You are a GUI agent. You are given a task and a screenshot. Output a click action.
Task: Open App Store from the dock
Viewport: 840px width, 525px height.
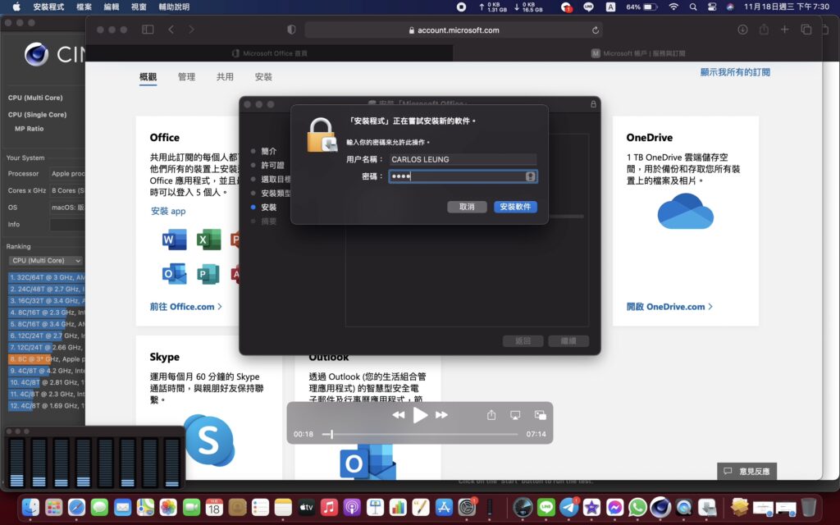pos(444,506)
